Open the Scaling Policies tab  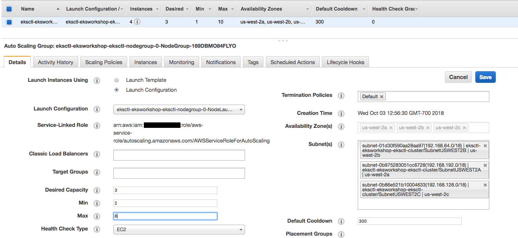coord(104,62)
